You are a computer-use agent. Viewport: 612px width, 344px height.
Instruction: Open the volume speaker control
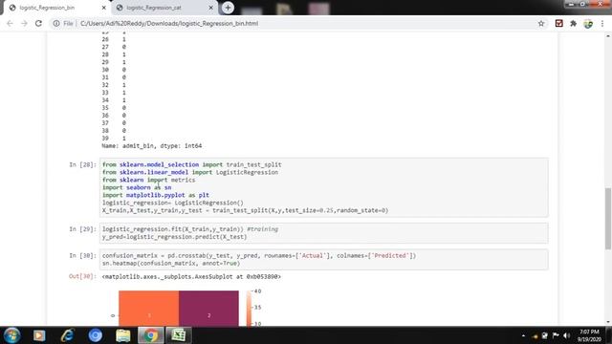point(567,335)
